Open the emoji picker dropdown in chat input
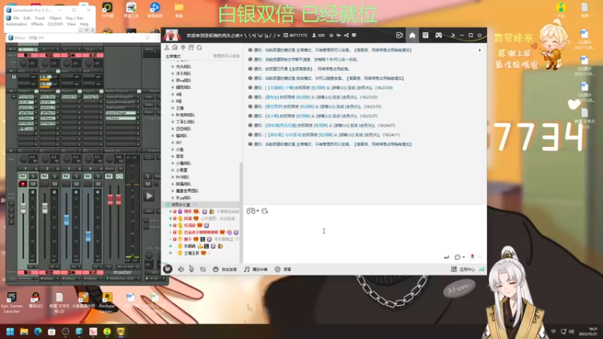 point(253,211)
